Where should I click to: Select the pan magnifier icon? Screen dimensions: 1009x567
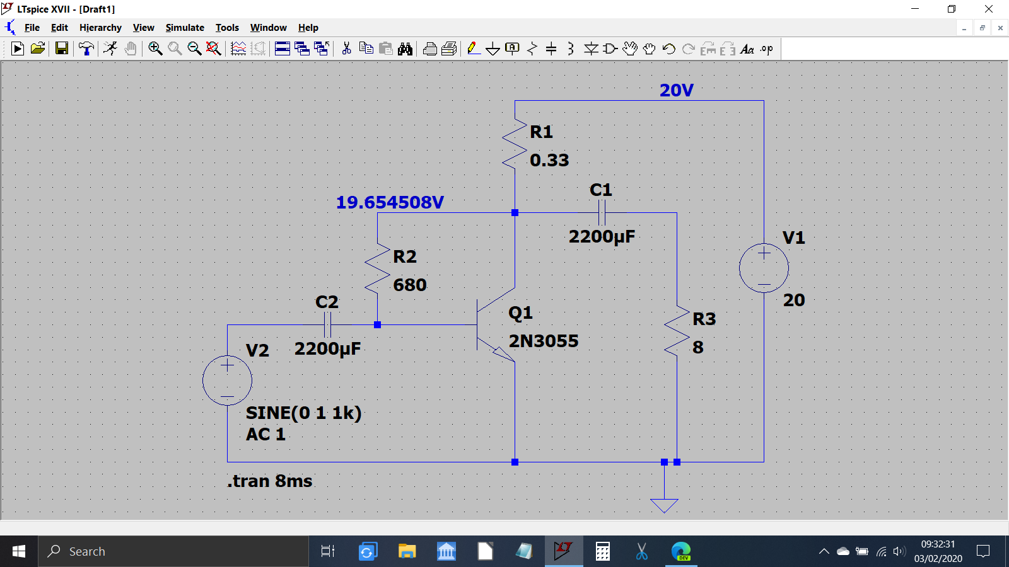[175, 49]
